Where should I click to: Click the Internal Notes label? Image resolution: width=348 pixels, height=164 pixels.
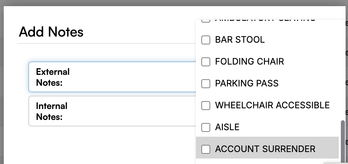pos(52,111)
